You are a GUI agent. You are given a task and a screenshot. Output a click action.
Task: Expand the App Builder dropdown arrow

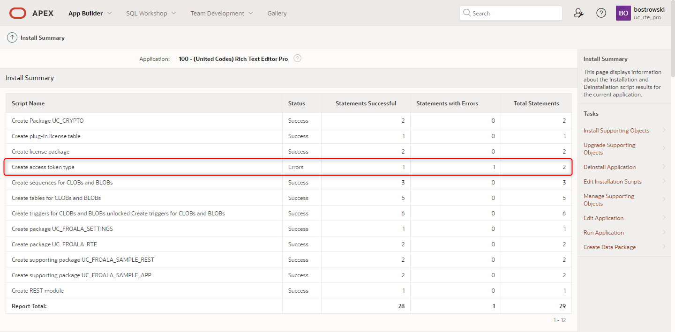pos(109,13)
